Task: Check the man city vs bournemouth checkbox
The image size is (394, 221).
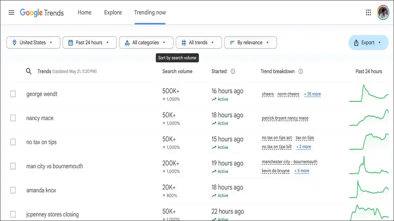Action: [13, 166]
